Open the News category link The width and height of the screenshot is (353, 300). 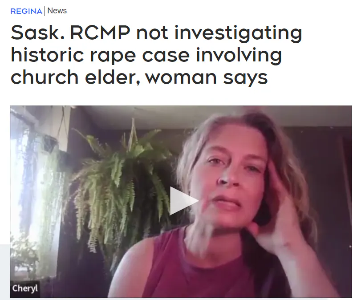pyautogui.click(x=57, y=11)
